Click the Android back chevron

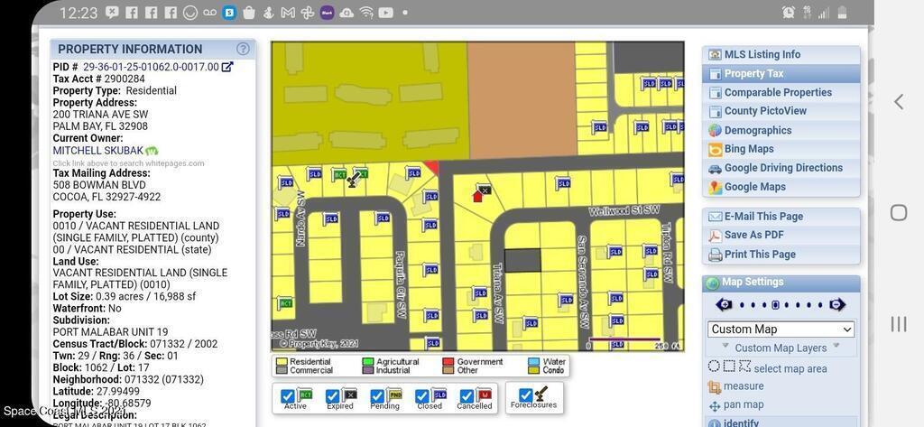coord(898,102)
